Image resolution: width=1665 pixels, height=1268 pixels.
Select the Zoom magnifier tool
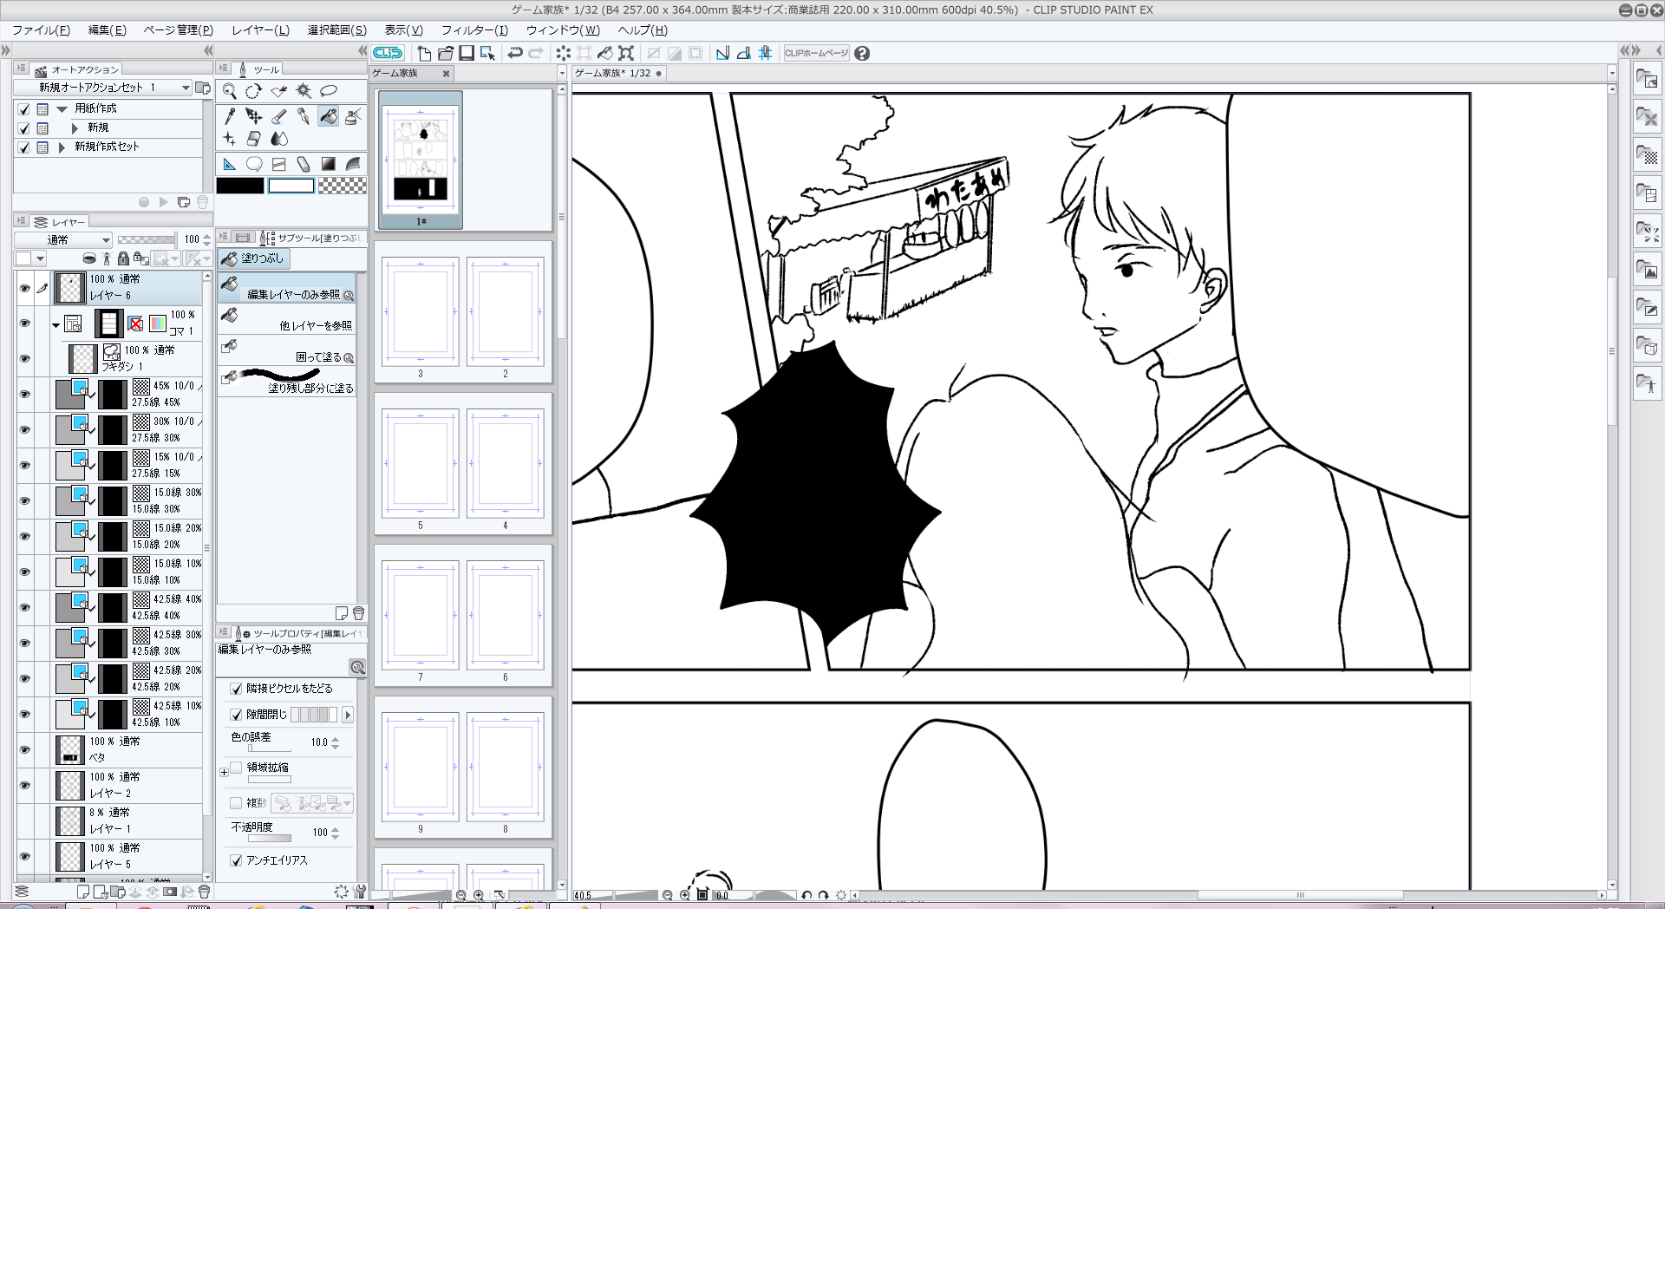pyautogui.click(x=230, y=91)
